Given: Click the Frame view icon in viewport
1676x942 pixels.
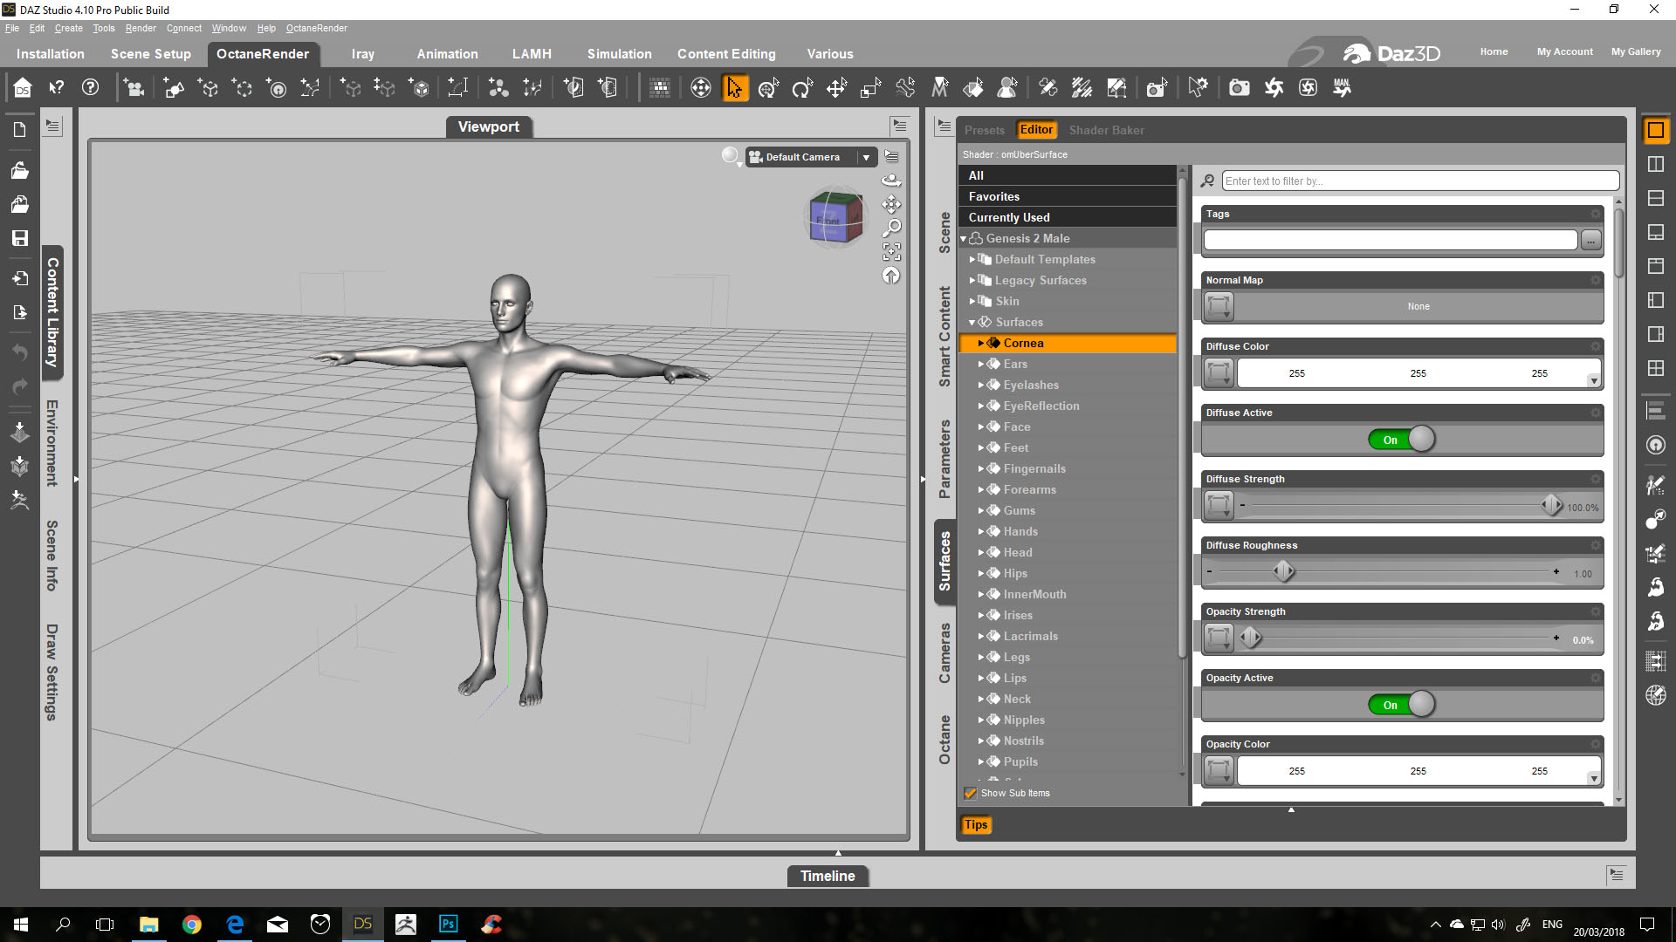Looking at the screenshot, I should [x=891, y=252].
